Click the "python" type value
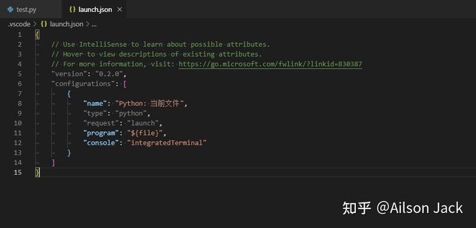The height and width of the screenshot is (228, 476). tap(131, 114)
